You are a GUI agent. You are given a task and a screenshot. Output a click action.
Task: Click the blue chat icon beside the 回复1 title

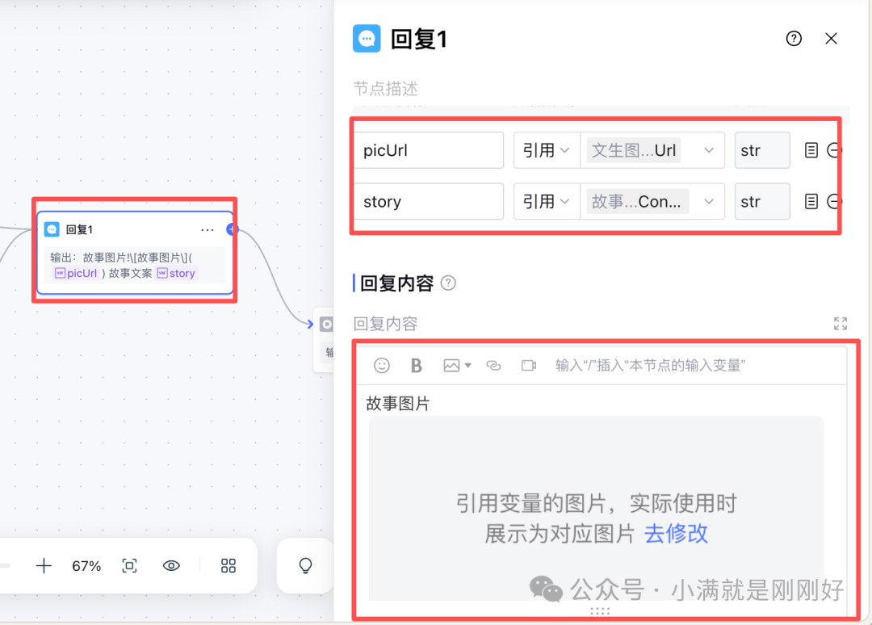pyautogui.click(x=367, y=39)
